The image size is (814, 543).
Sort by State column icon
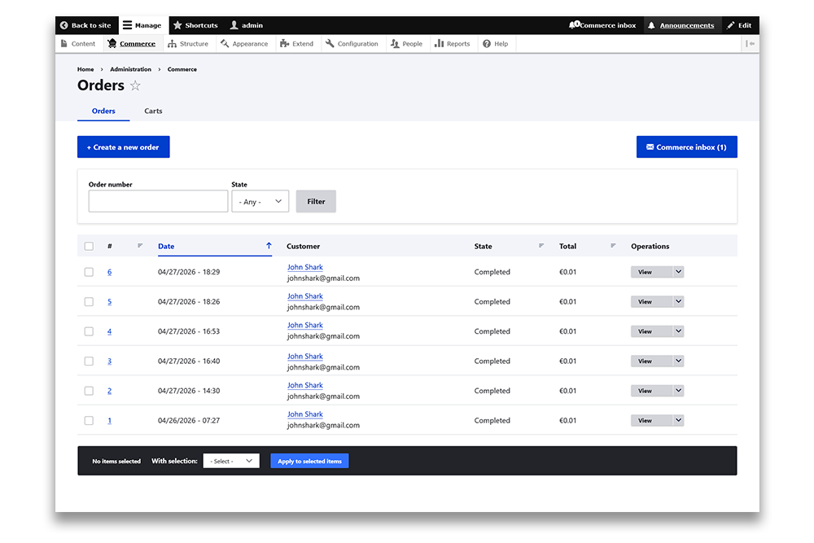(541, 246)
